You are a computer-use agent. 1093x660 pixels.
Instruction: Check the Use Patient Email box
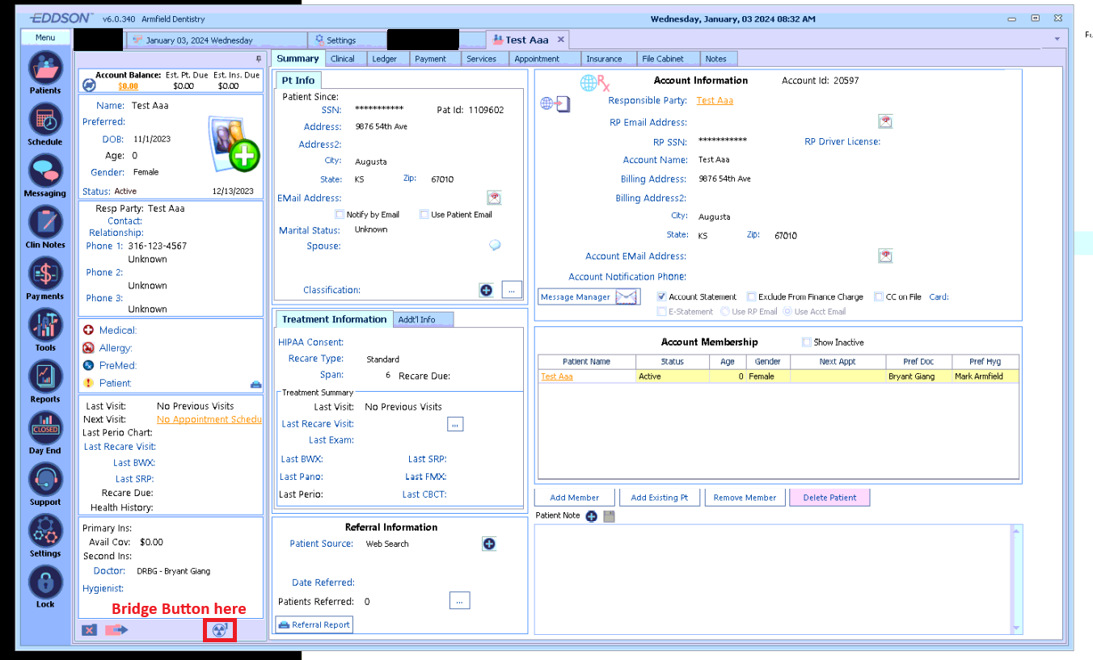[x=424, y=214]
